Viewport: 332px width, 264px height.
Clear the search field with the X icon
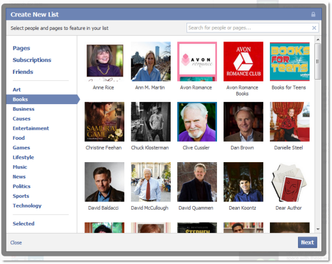click(x=314, y=28)
